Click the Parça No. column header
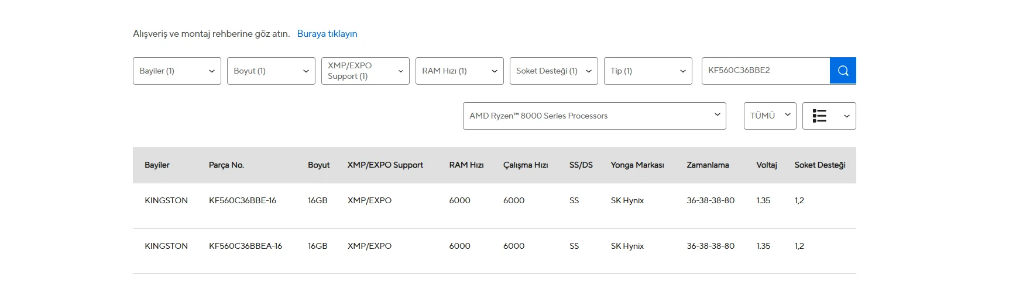This screenshot has height=285, width=1016. 226,165
